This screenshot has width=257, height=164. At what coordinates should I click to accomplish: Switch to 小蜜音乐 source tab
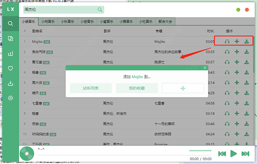[x=107, y=22]
